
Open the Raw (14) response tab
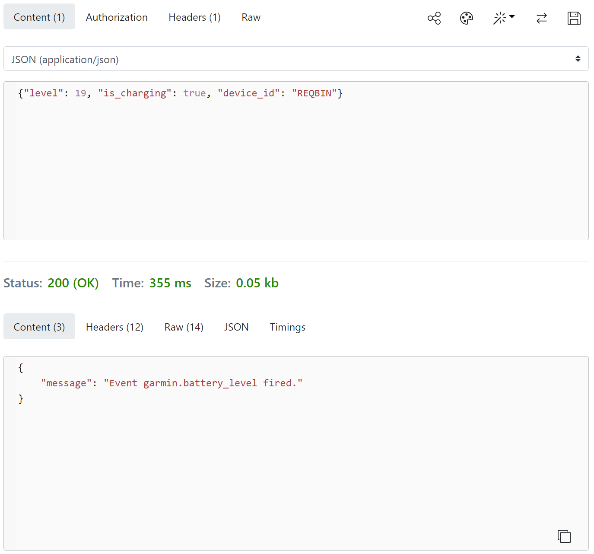click(x=184, y=327)
